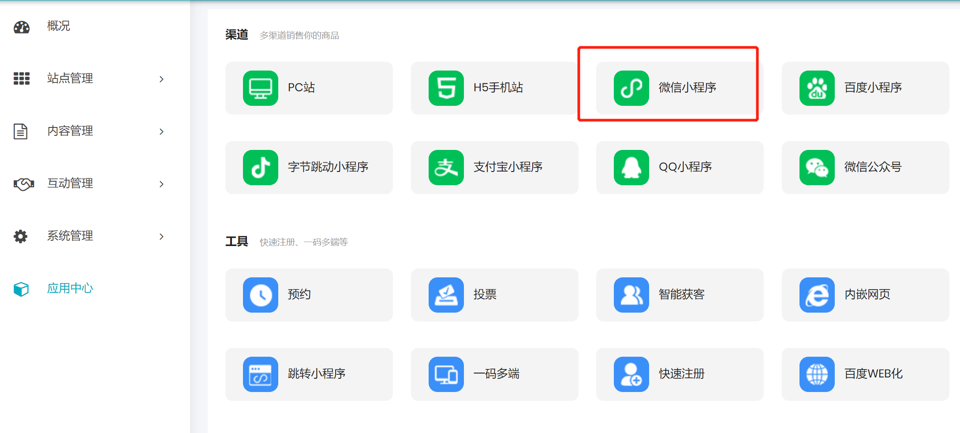960x433 pixels.
Task: Expand the 系统管理 submenu chevron
Action: click(x=161, y=236)
